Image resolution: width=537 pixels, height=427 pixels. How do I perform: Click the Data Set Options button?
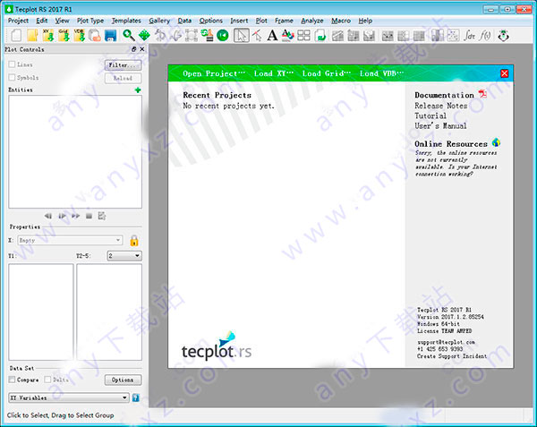click(123, 380)
